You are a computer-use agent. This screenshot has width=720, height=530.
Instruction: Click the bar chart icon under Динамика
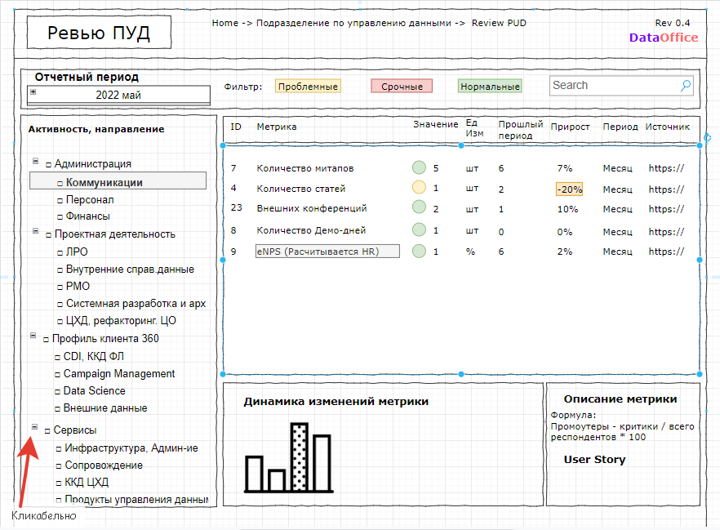tap(288, 457)
